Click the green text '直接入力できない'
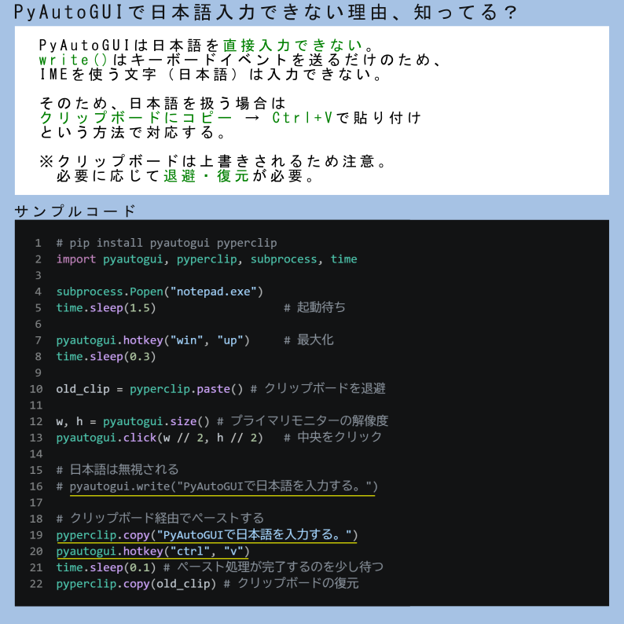 click(293, 46)
